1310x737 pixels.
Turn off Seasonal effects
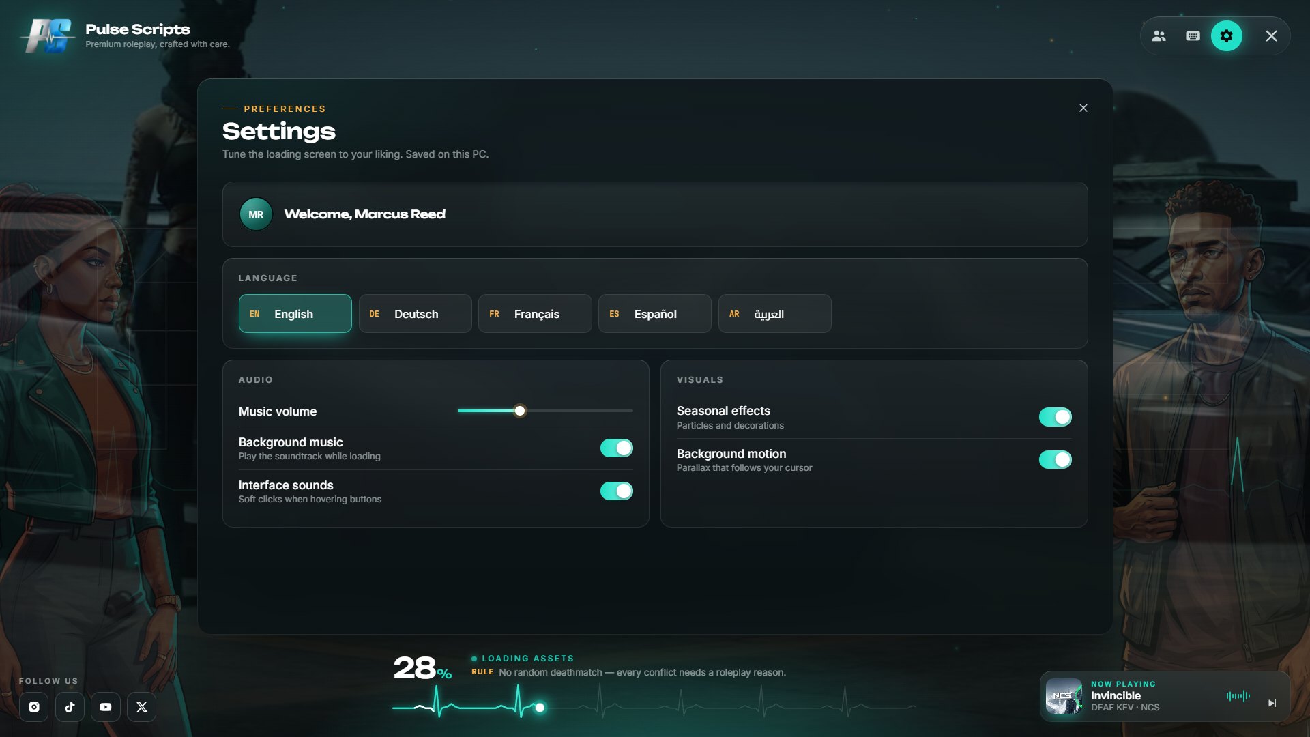(x=1055, y=417)
